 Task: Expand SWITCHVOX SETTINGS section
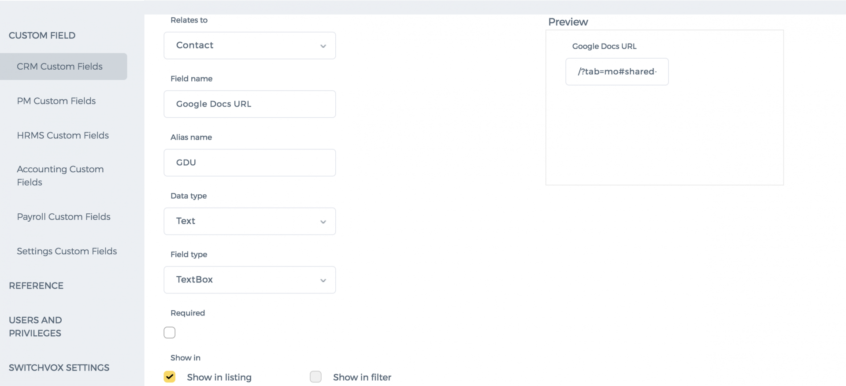click(59, 367)
